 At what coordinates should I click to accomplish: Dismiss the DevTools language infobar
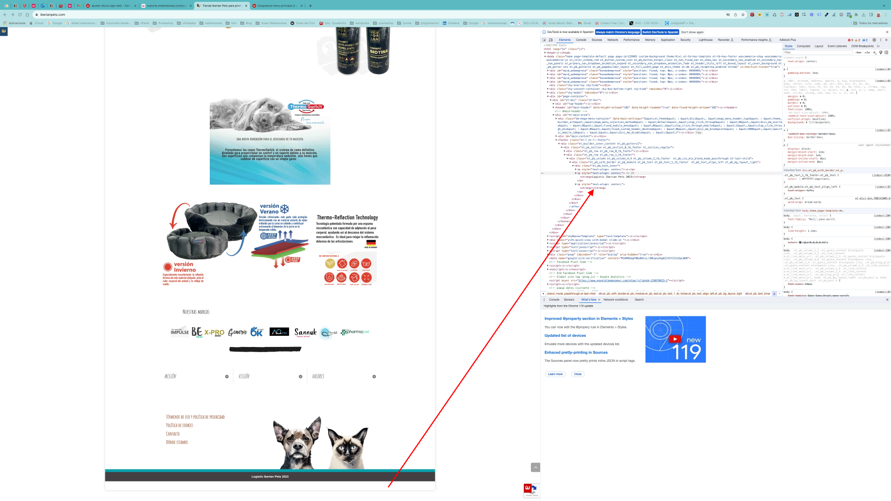(x=887, y=32)
